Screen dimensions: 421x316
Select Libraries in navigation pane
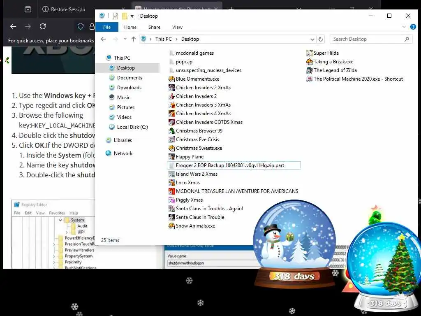[x=123, y=140]
